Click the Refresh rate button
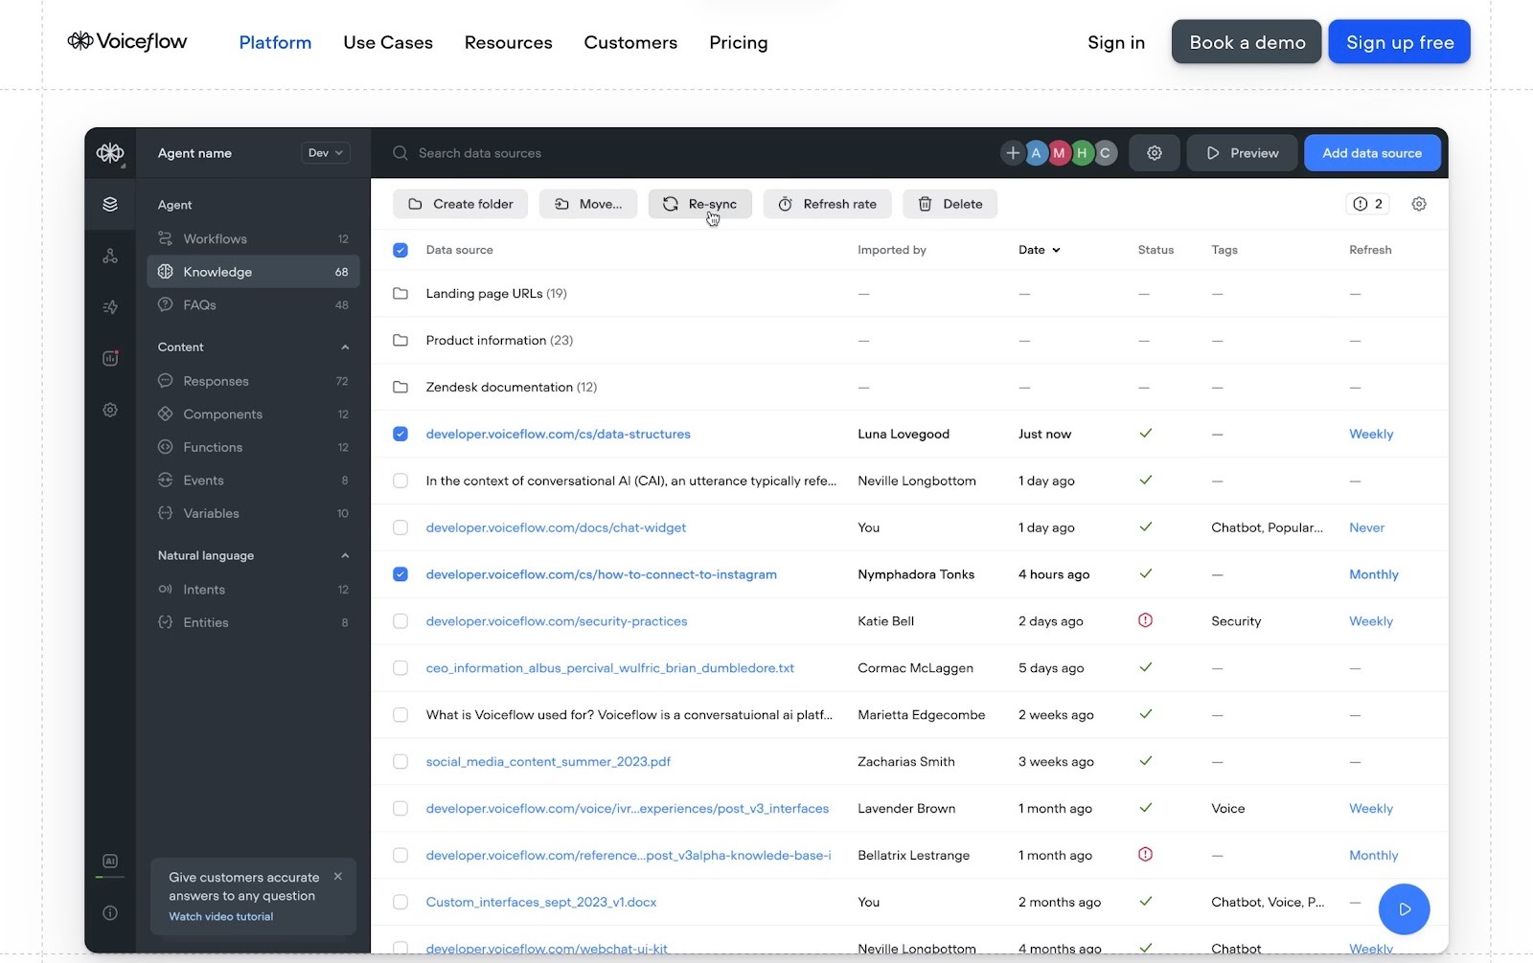Image resolution: width=1533 pixels, height=963 pixels. pyautogui.click(x=828, y=204)
